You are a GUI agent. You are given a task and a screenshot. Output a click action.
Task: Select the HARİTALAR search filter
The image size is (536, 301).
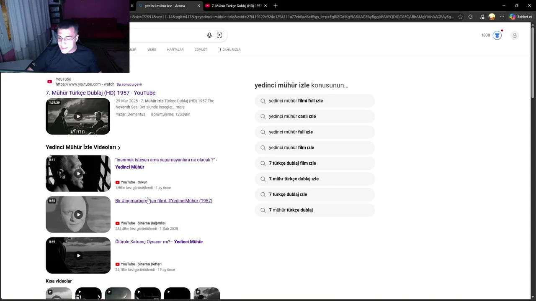pyautogui.click(x=175, y=50)
